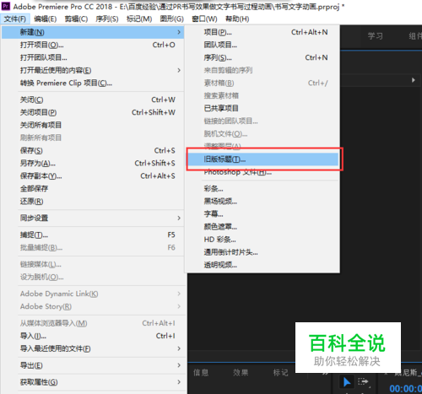422x394 pixels.
Task: Click the Premiere Pro app icon
Action: 6,6
